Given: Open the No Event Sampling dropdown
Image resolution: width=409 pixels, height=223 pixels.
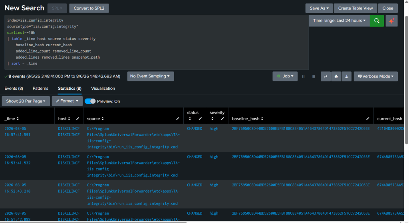Looking at the screenshot, I should [151, 76].
